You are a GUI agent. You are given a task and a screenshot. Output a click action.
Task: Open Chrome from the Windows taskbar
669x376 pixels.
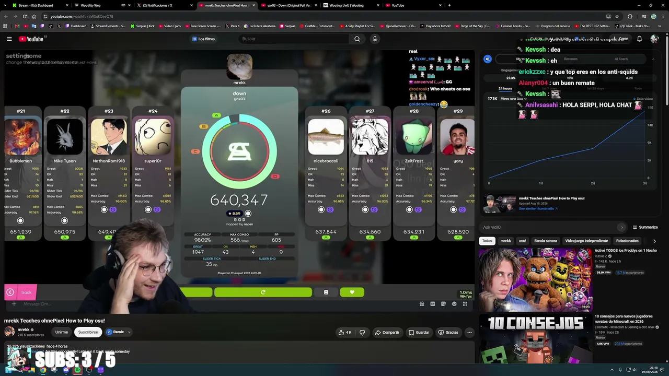coord(43,370)
